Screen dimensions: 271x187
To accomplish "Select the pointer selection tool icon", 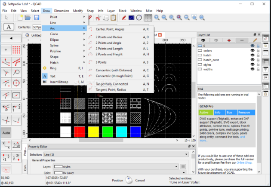I will point(6,18).
